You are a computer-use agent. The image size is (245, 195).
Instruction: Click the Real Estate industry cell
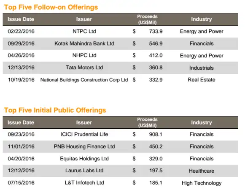[202, 80]
